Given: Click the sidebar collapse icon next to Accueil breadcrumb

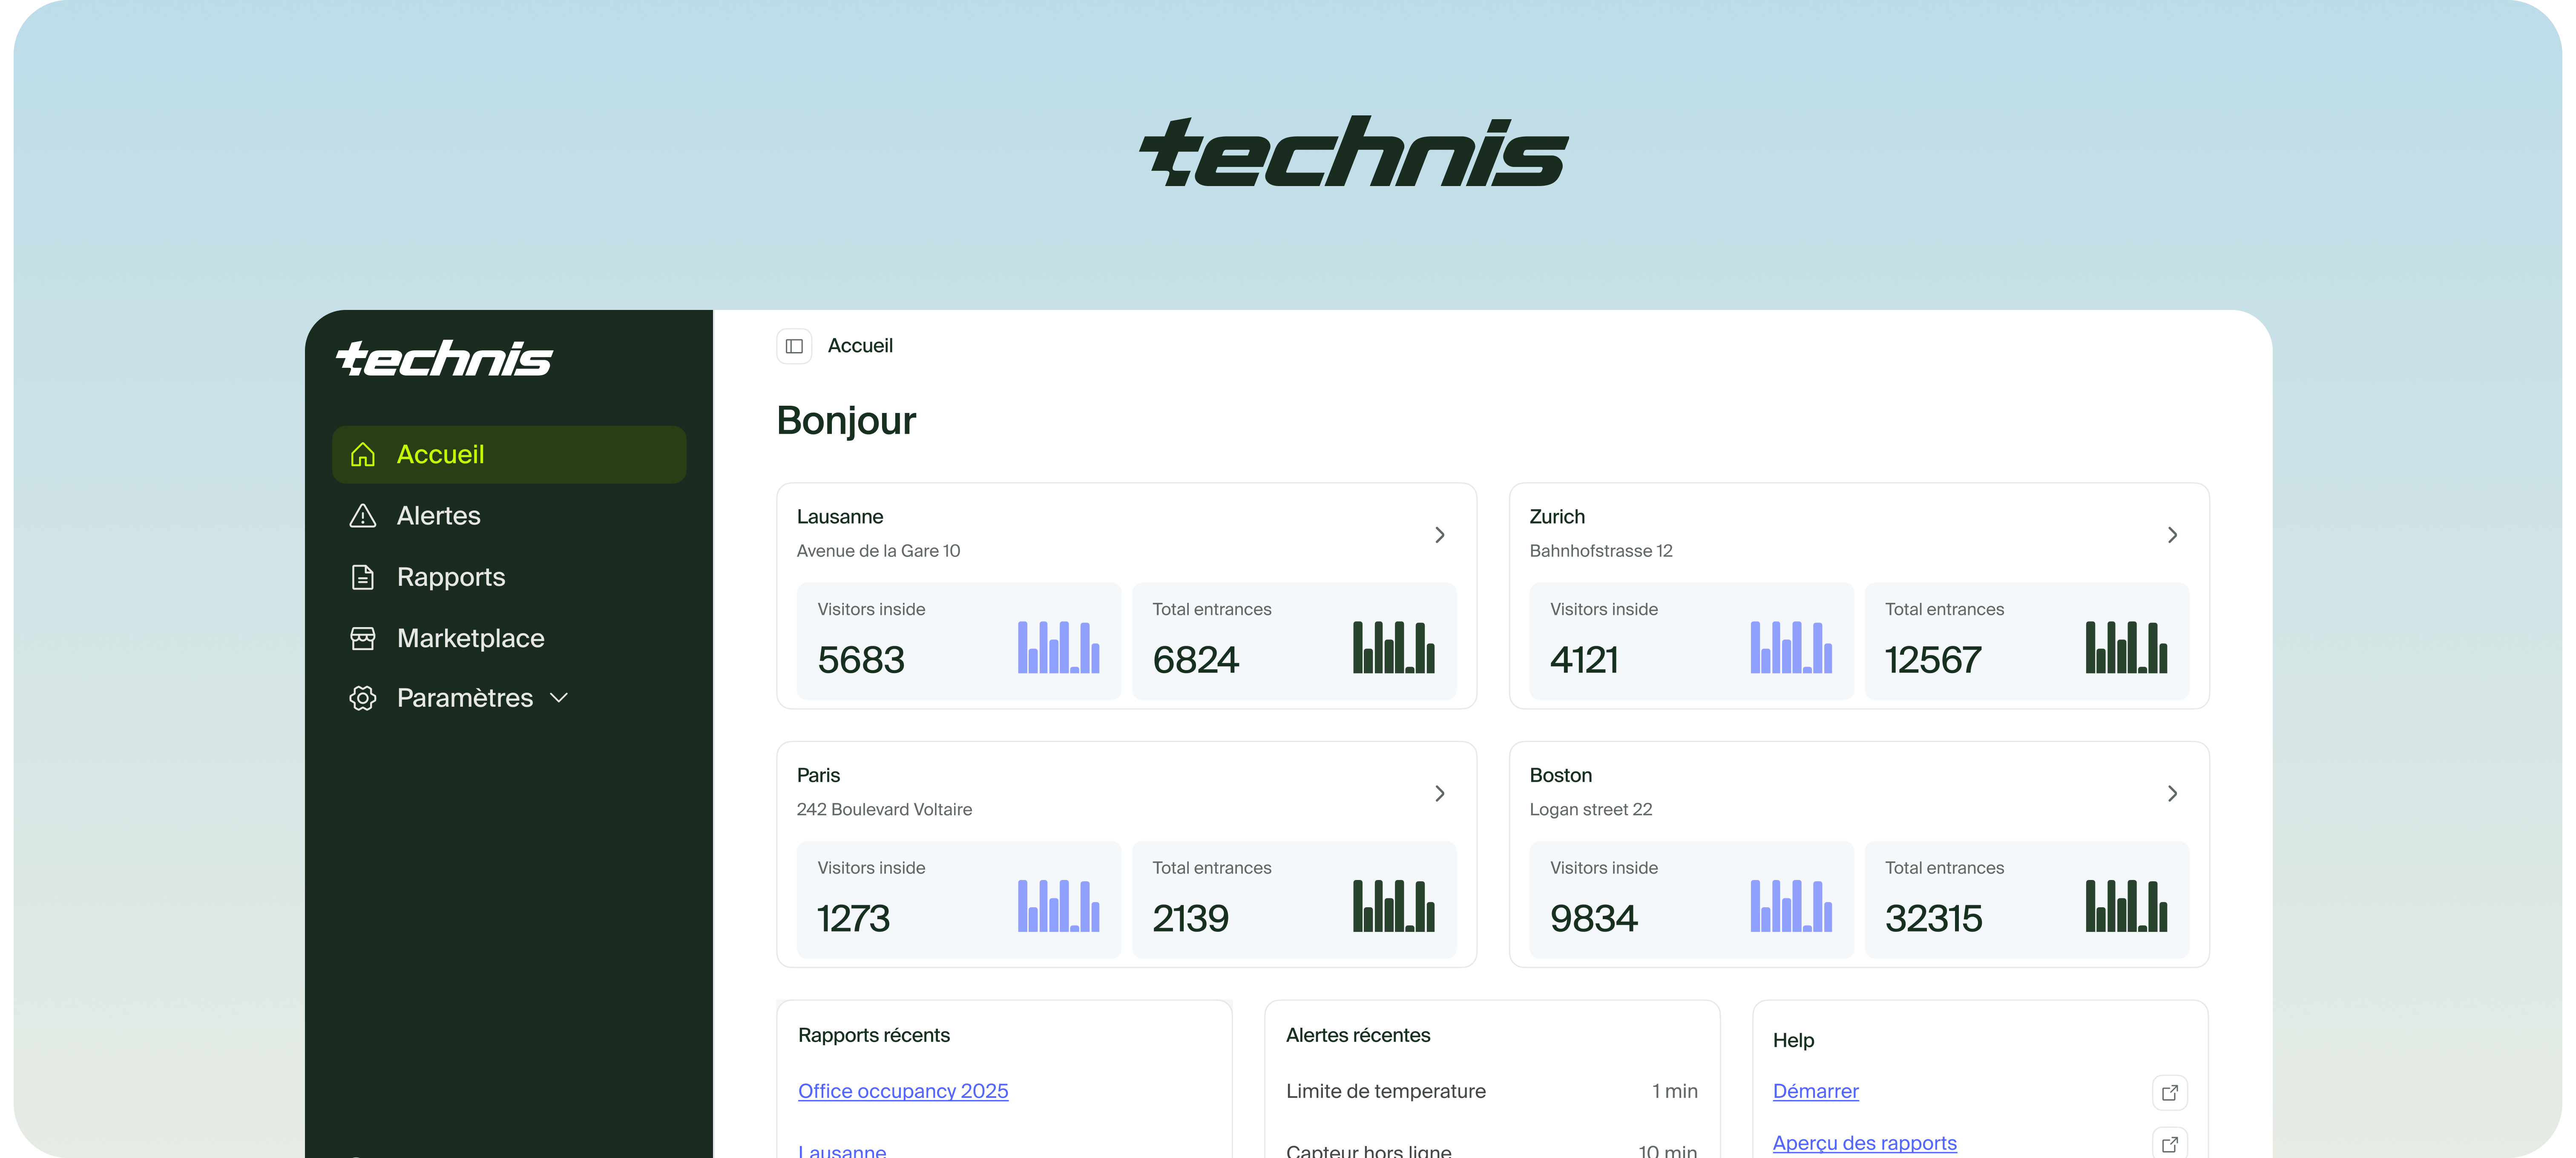Looking at the screenshot, I should pos(794,346).
